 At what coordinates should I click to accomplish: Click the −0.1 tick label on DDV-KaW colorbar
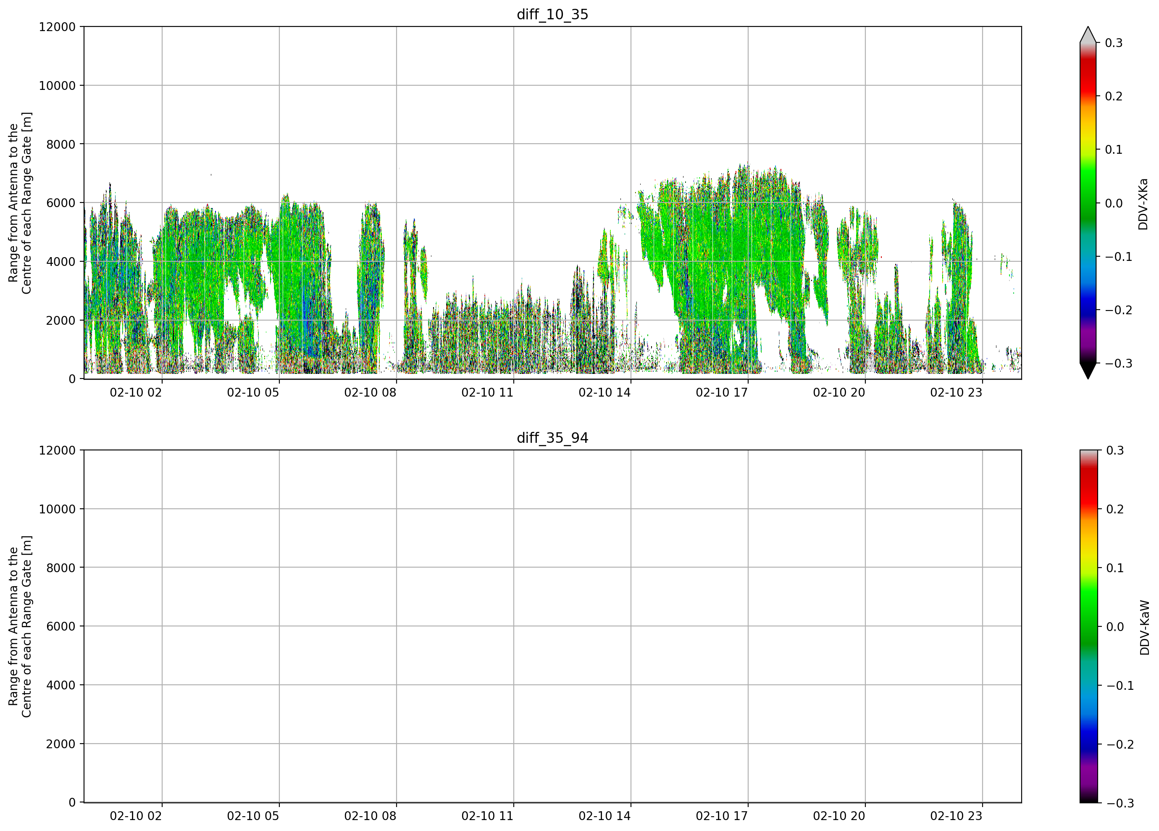tap(1120, 686)
